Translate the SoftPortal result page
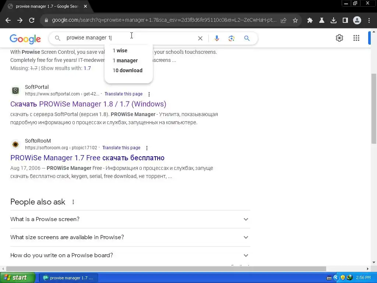377x283 pixels. 124,94
